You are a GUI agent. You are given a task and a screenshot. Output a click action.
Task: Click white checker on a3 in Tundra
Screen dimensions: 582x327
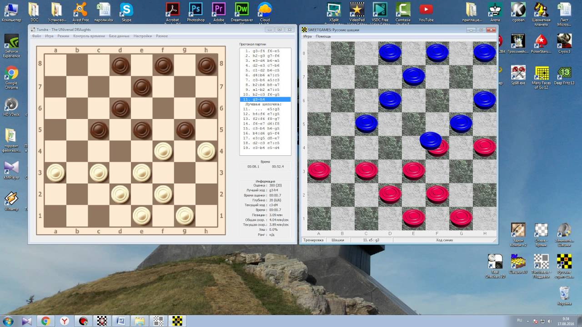tap(55, 173)
